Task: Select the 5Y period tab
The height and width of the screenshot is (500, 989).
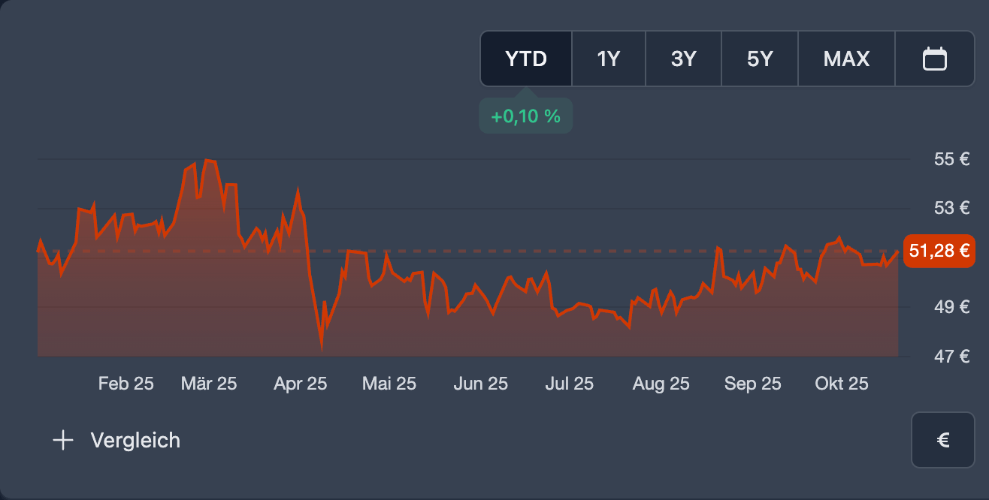Action: click(x=759, y=58)
